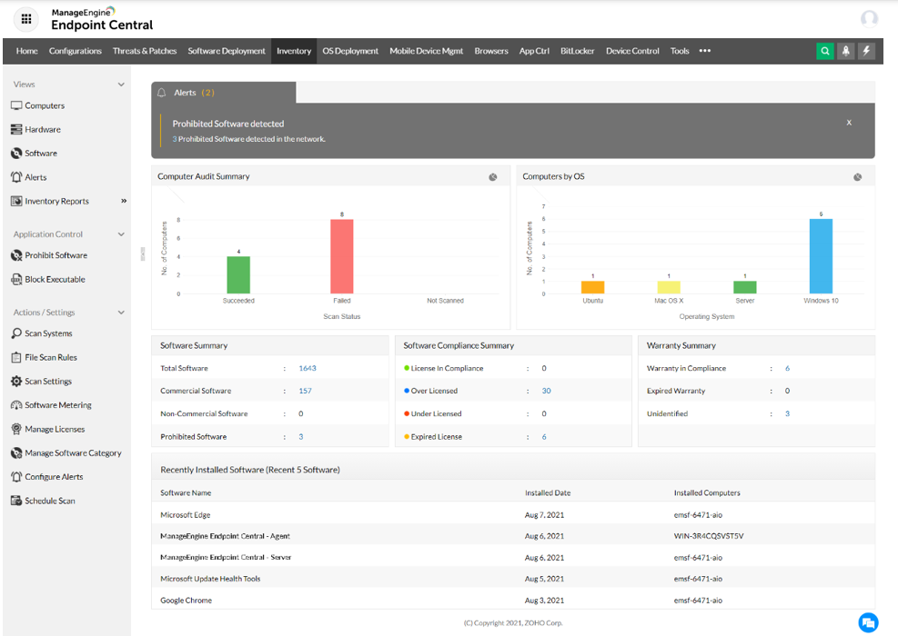Open the more tabs ellipsis menu
Image resolution: width=898 pixels, height=636 pixels.
705,51
